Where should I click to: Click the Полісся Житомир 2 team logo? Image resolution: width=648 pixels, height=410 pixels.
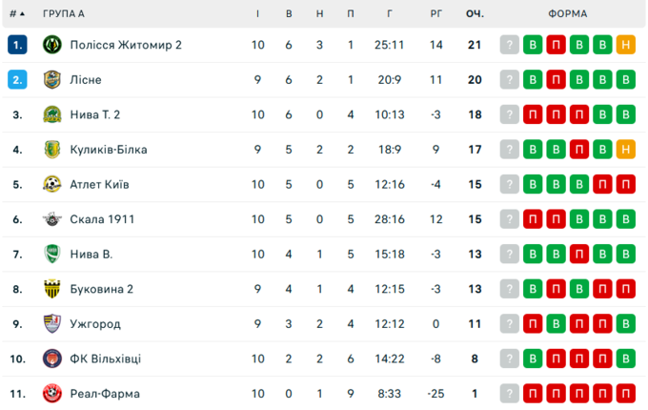tap(51, 45)
